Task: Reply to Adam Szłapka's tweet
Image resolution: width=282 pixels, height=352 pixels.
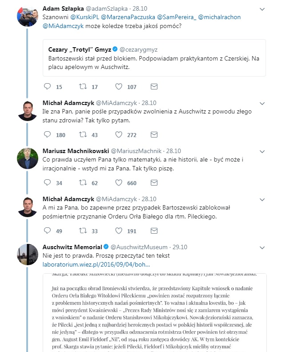Action: (x=48, y=86)
